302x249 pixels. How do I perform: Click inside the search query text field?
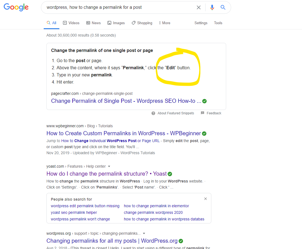[118, 7]
